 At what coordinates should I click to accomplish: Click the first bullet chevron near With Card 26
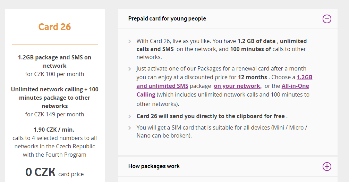click(x=130, y=41)
